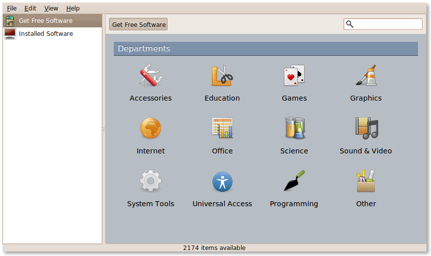Select Get Free Software in sidebar
Image resolution: width=431 pixels, height=256 pixels.
coord(52,21)
